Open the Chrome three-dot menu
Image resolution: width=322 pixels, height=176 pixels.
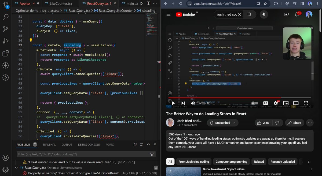tap(317, 4)
